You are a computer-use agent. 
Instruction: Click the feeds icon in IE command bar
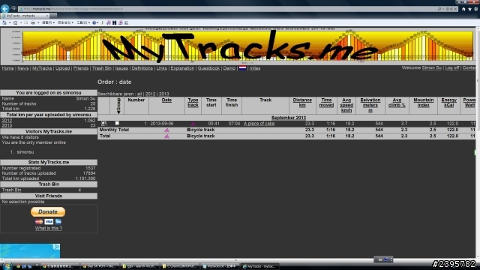pos(15,22)
